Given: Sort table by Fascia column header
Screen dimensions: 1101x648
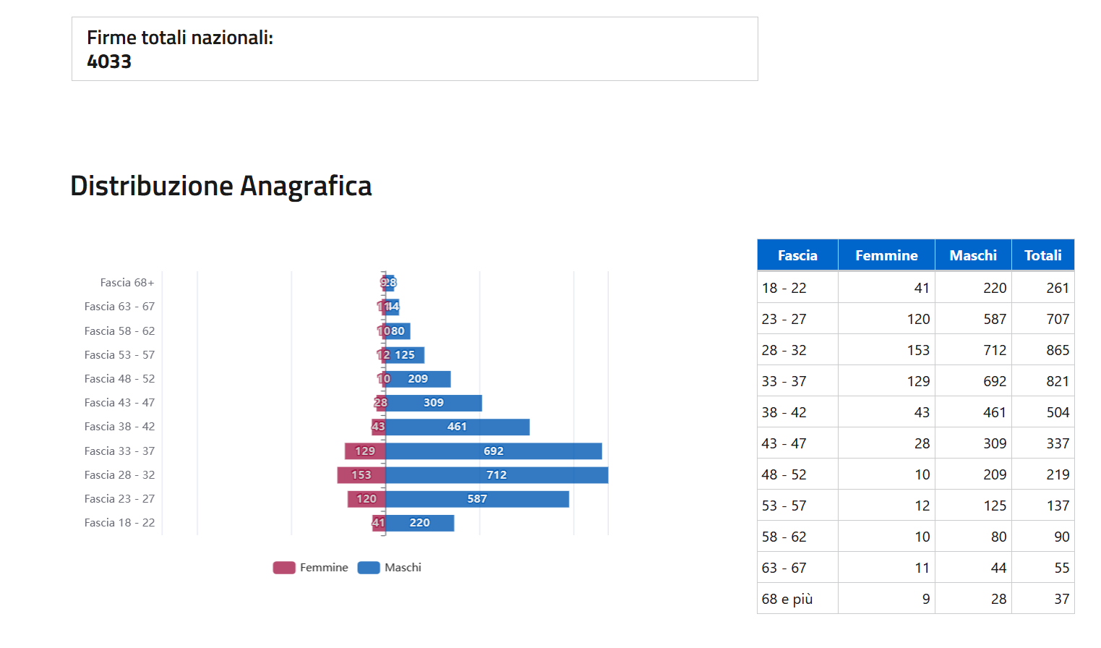Looking at the screenshot, I should [797, 255].
